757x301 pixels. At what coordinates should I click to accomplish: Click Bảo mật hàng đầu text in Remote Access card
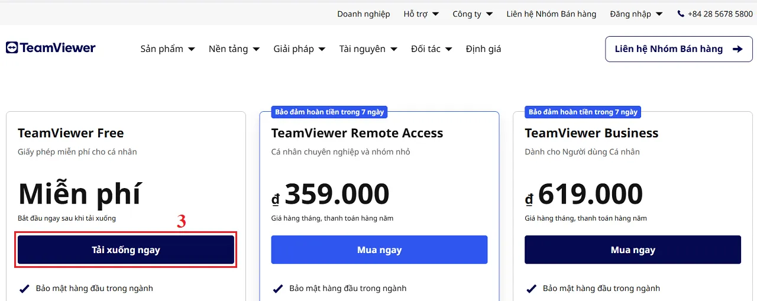(348, 289)
